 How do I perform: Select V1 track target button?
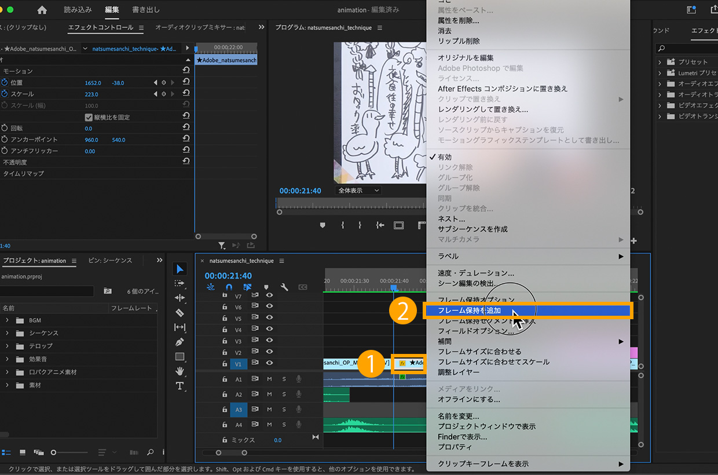click(x=239, y=364)
